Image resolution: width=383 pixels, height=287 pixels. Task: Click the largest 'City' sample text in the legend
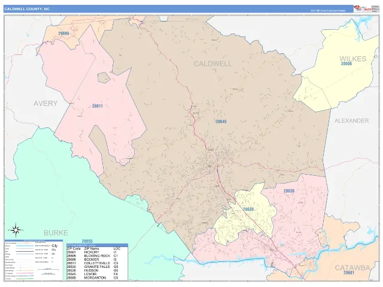[54, 246]
